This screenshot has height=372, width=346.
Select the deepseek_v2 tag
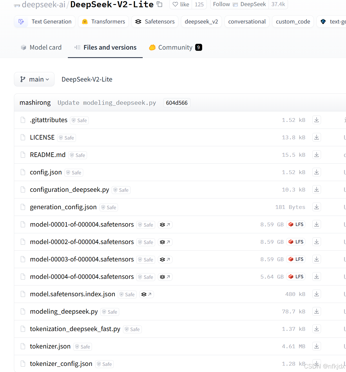201,21
